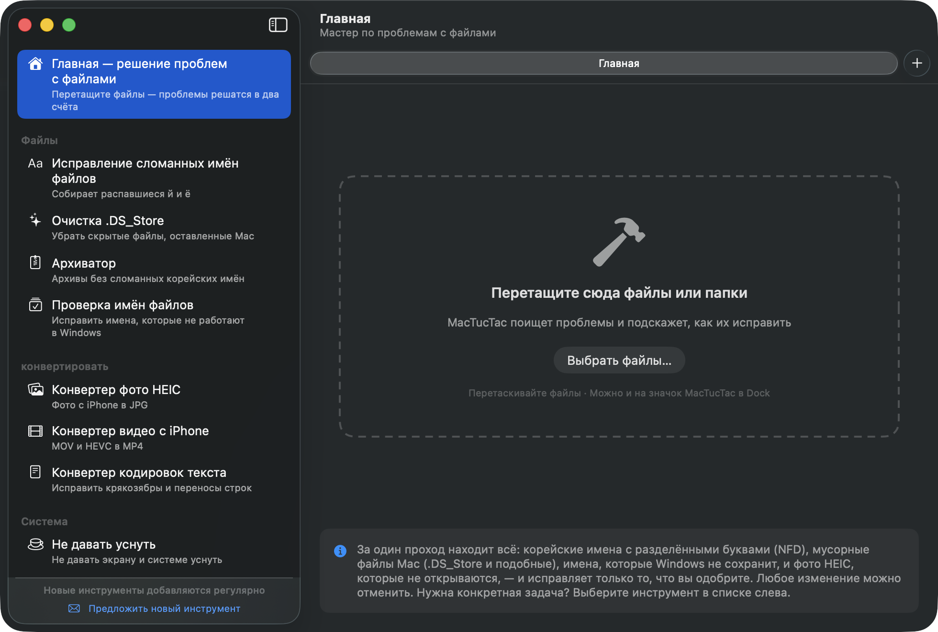Click the hammer icon in the drop zone
938x632 pixels.
[619, 242]
